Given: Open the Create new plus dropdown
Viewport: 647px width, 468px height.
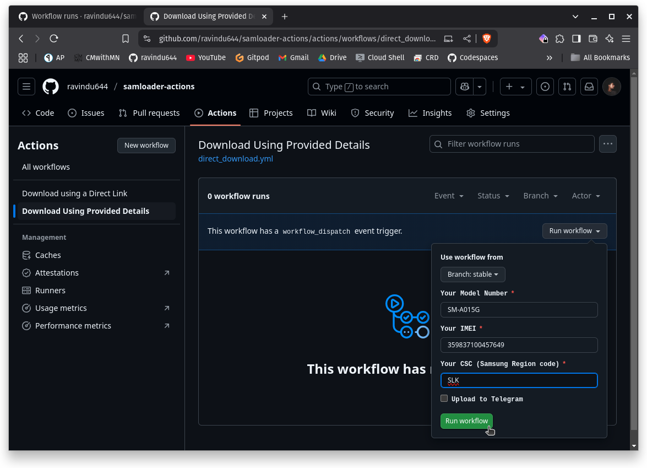Looking at the screenshot, I should (515, 87).
